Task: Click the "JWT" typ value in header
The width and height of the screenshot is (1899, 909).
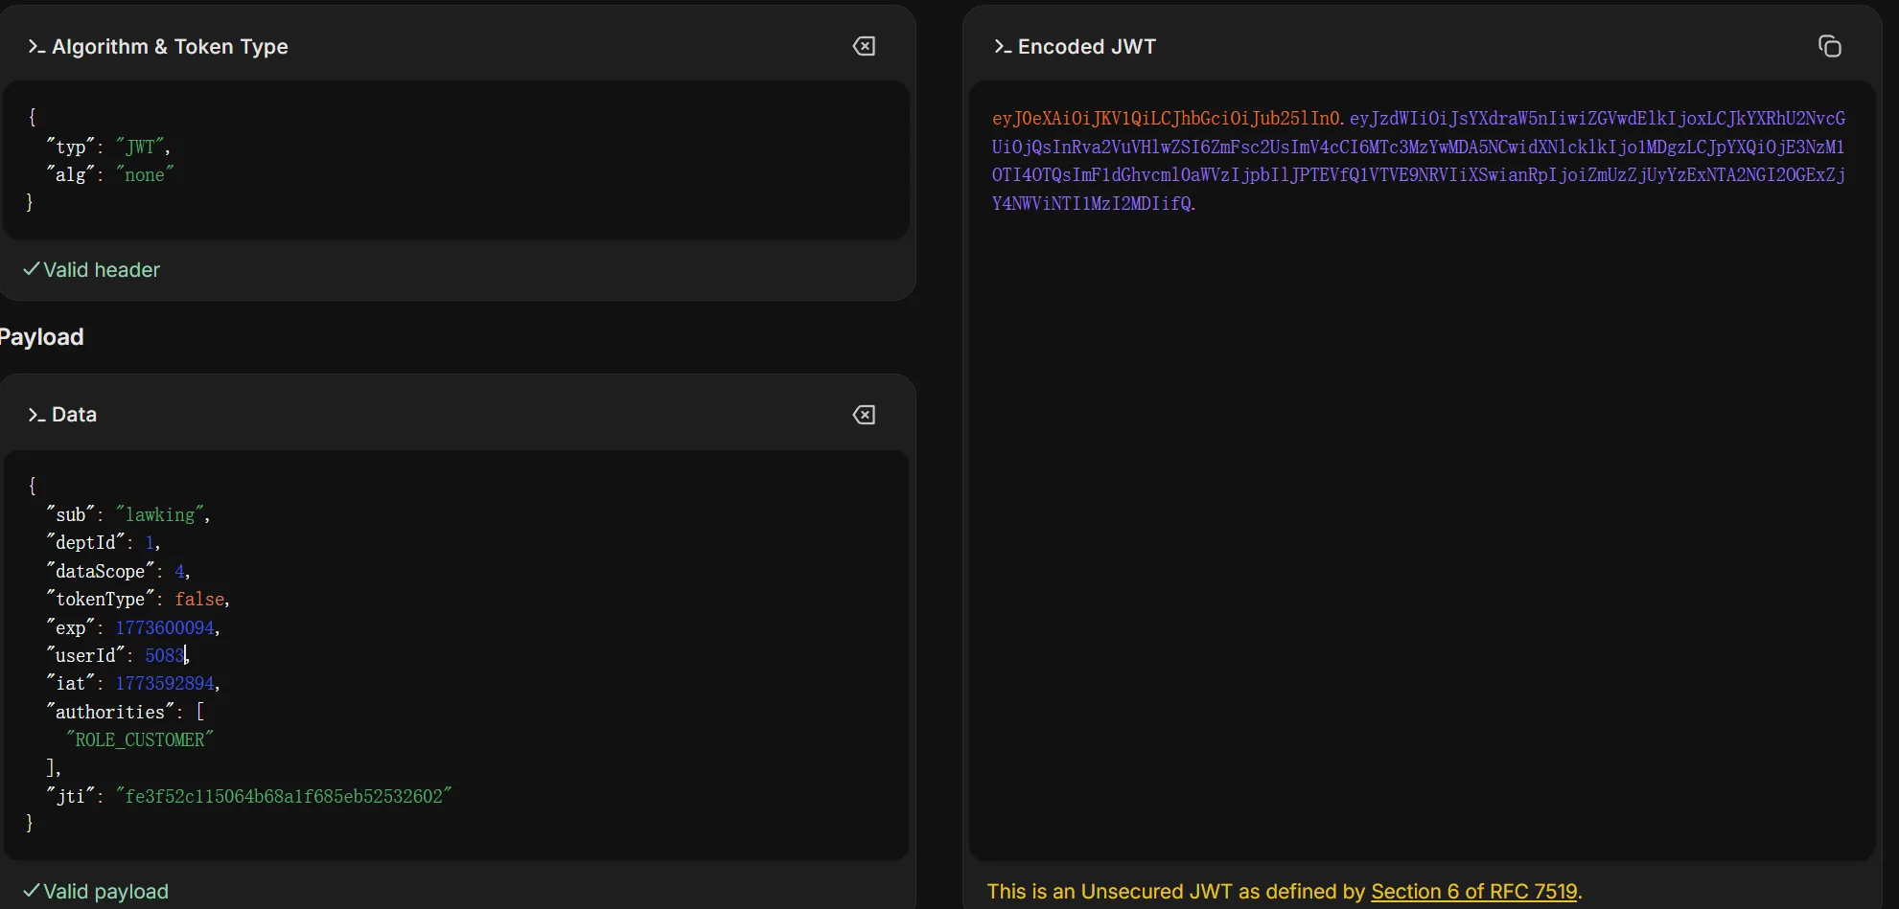Action: (141, 147)
